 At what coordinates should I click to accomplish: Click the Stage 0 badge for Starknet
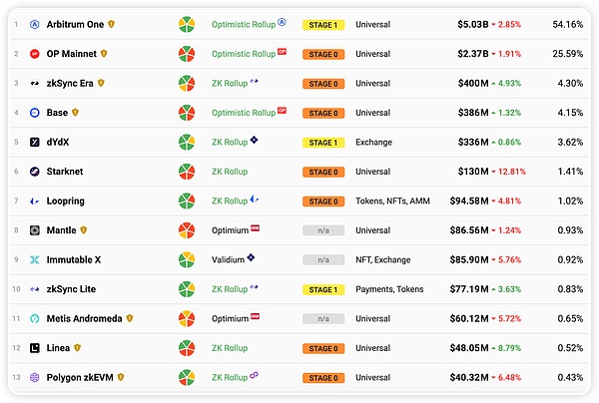click(x=323, y=172)
